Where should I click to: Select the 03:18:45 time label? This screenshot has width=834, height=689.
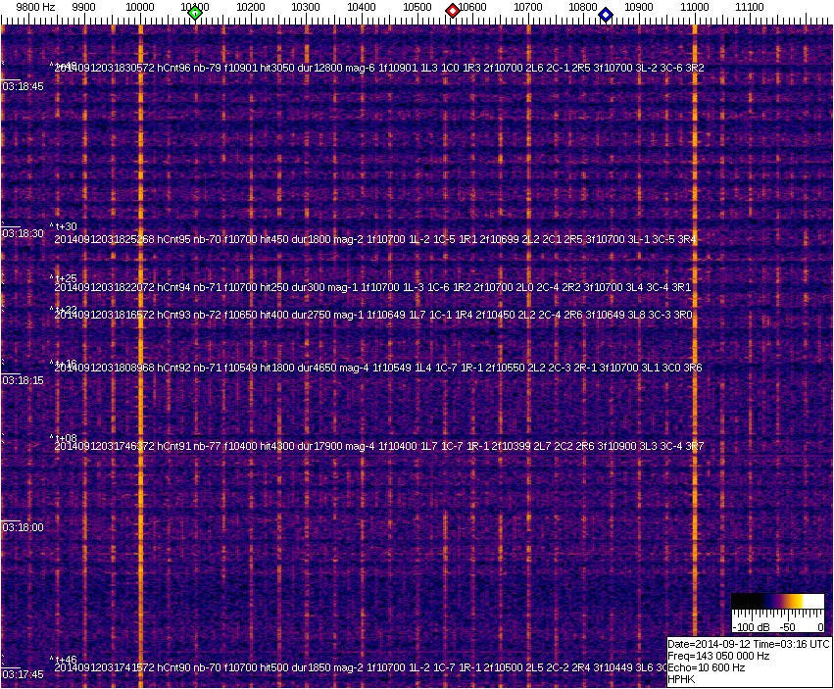[x=23, y=86]
